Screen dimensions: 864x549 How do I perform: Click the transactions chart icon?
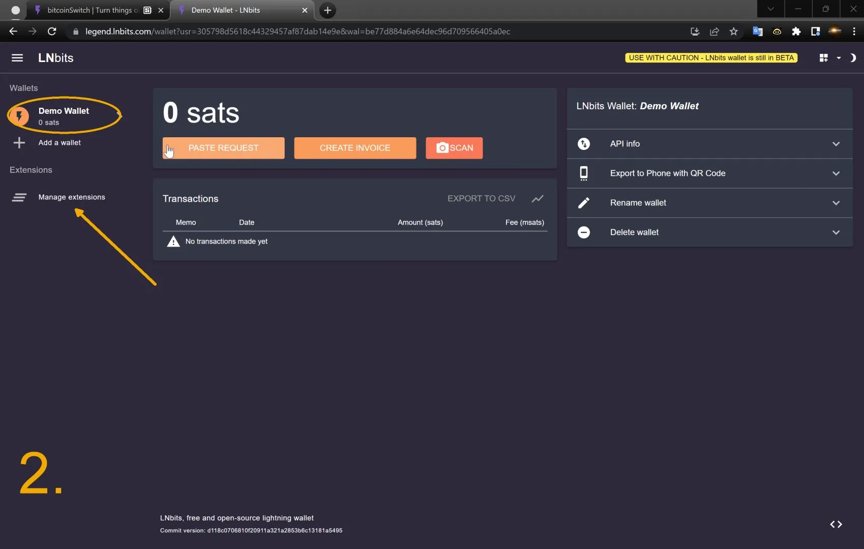(538, 199)
